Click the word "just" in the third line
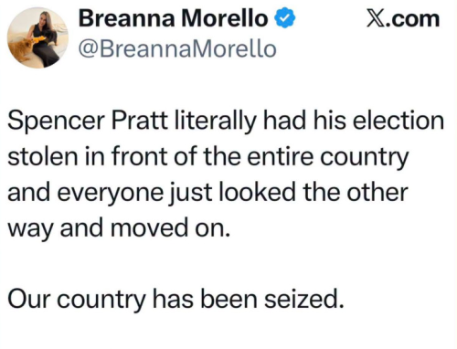 (x=189, y=193)
